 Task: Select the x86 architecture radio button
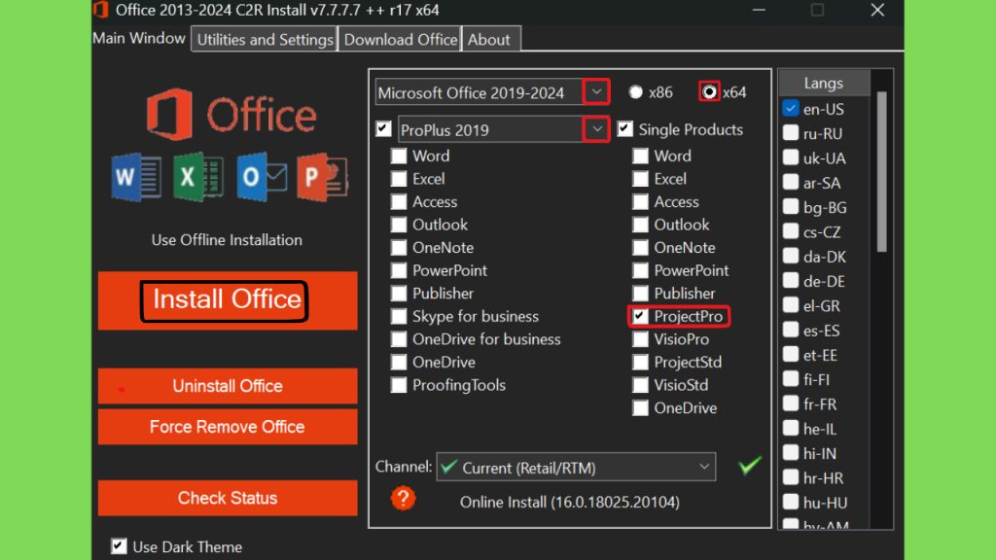636,92
